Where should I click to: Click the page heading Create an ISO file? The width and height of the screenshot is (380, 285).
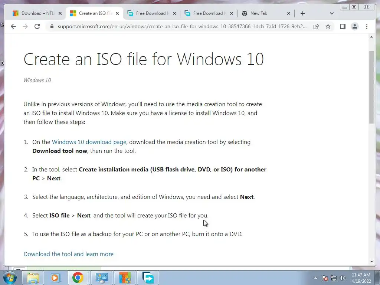pyautogui.click(x=144, y=59)
